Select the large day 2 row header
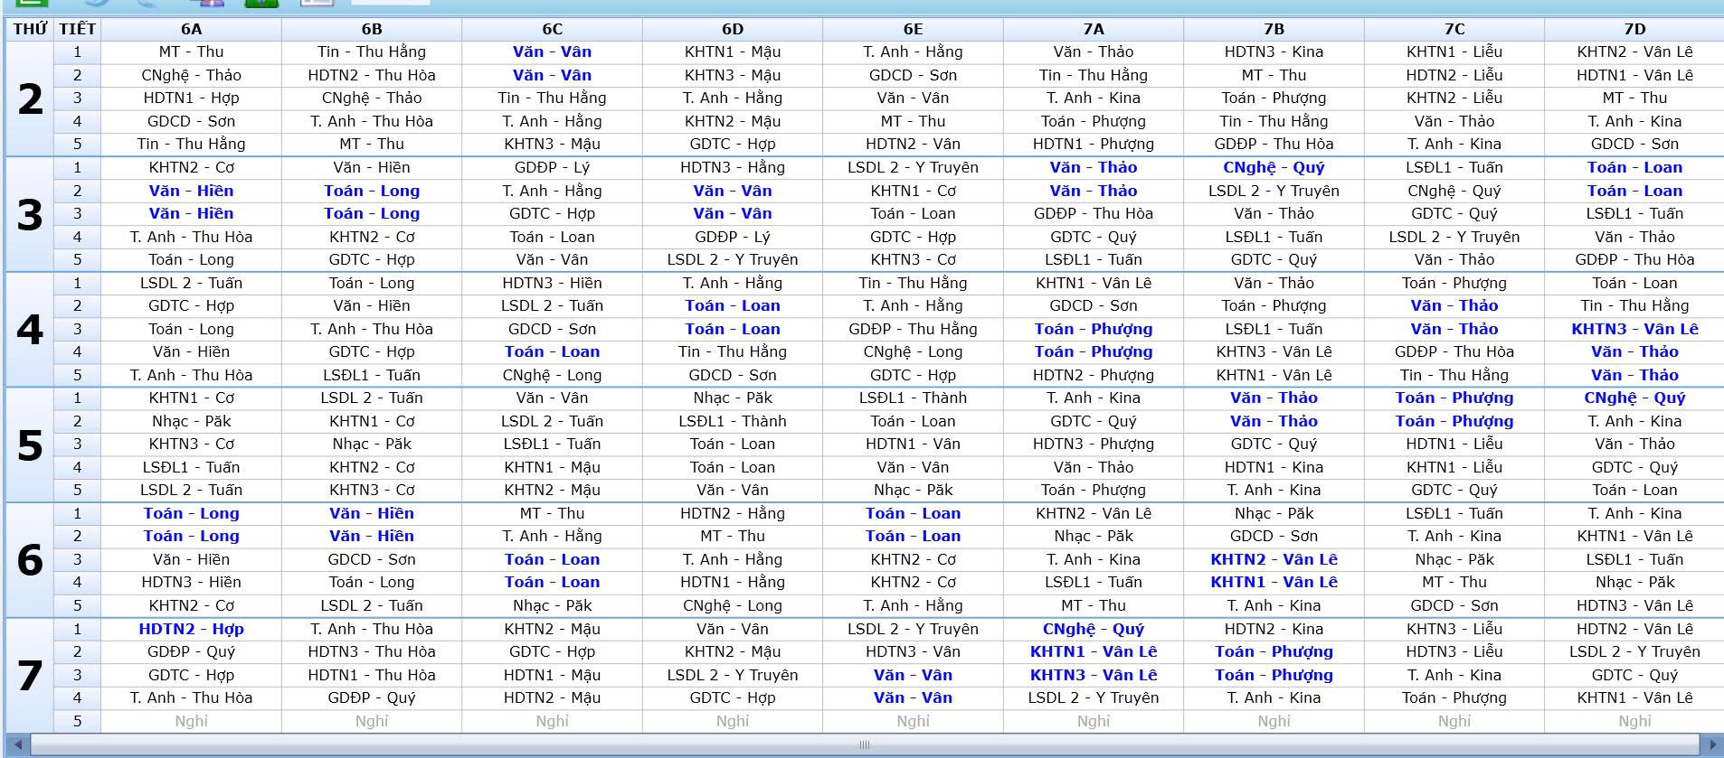 30,98
